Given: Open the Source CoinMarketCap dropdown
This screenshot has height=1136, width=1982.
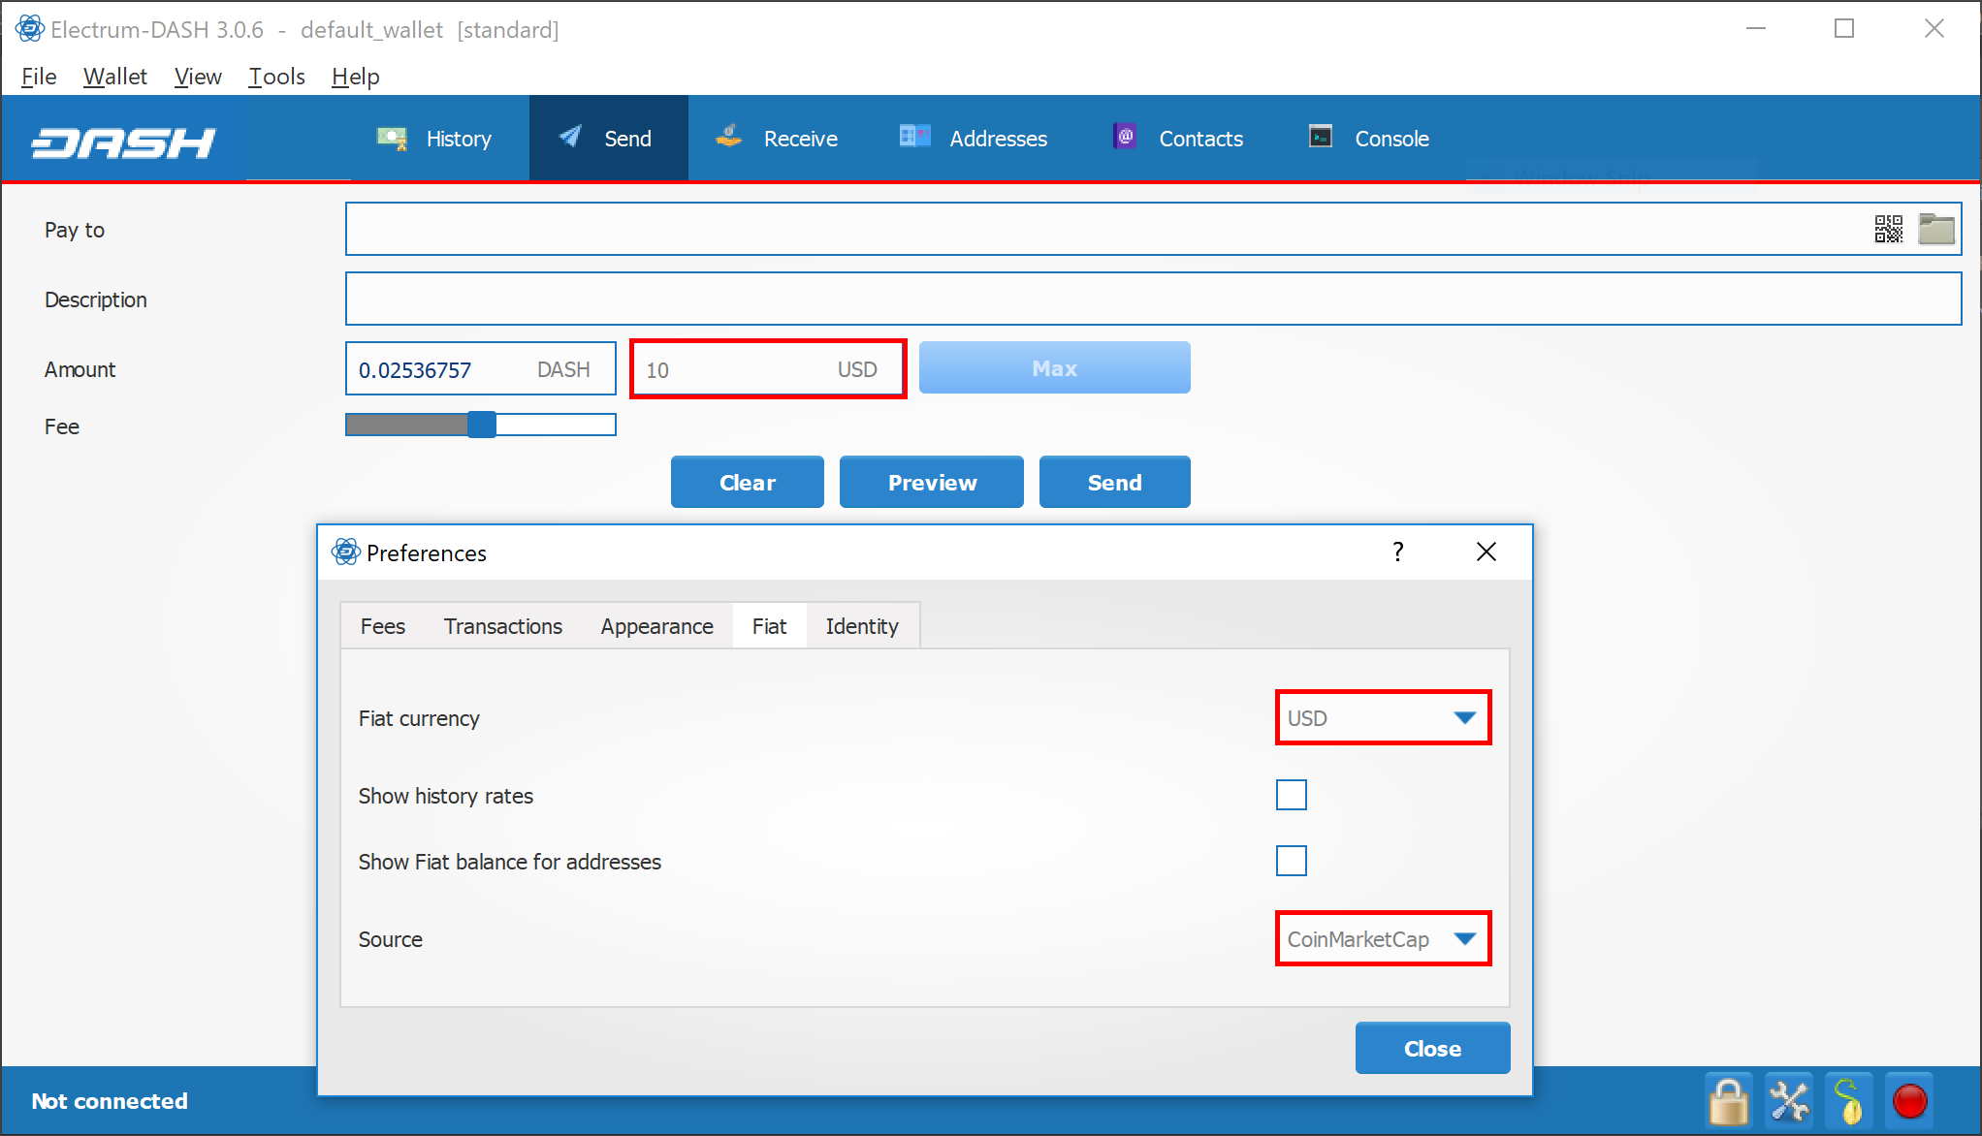Looking at the screenshot, I should click(1383, 939).
